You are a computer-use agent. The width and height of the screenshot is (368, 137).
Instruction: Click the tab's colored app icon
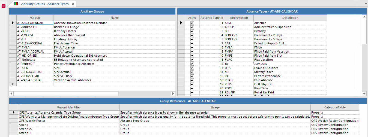pos(16,4)
